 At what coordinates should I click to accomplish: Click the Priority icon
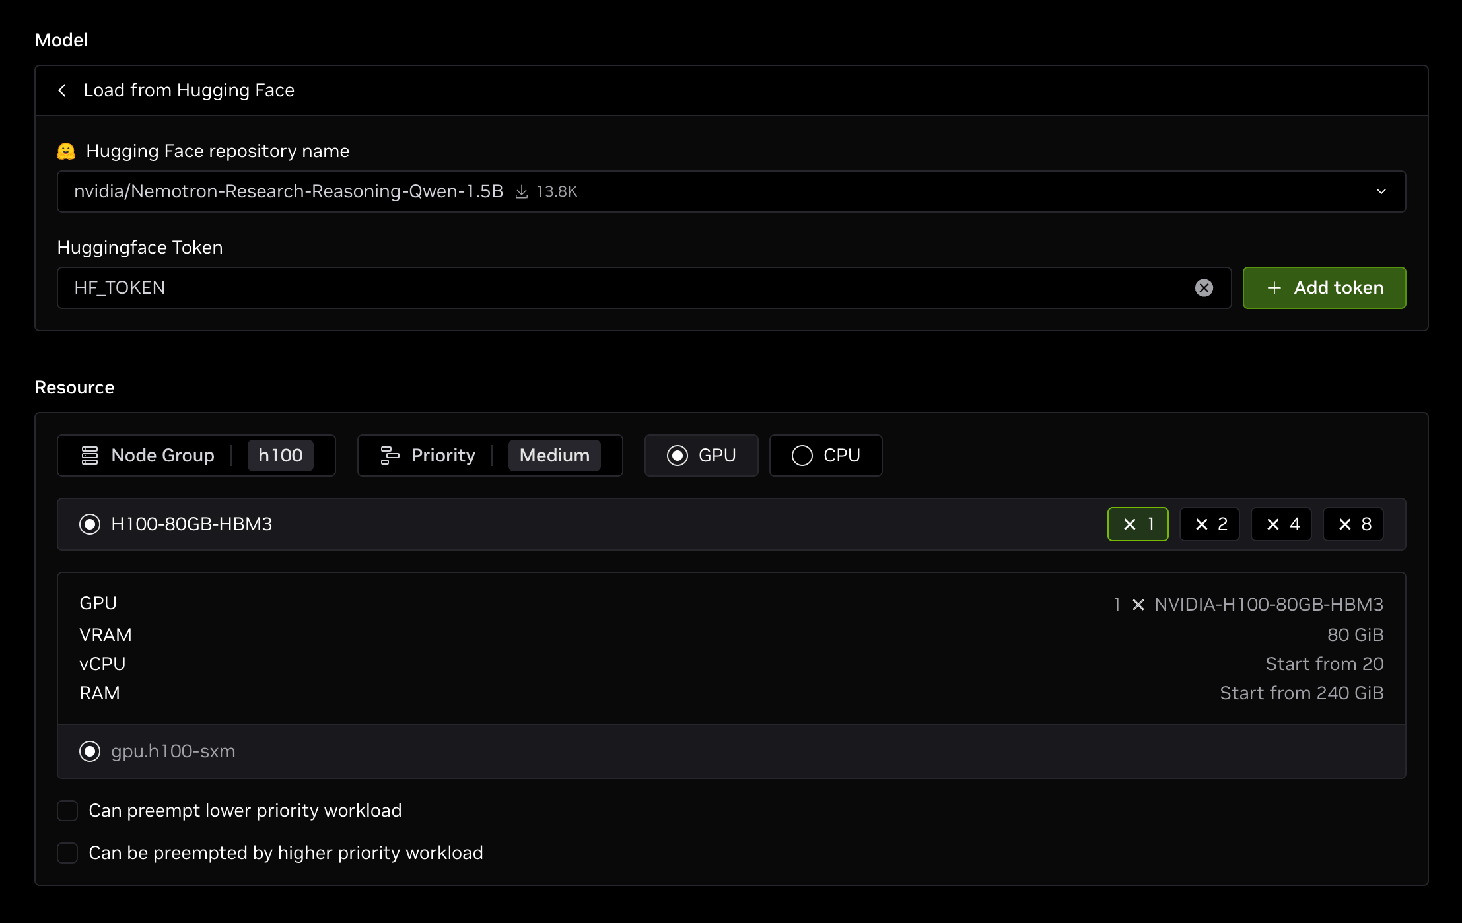[x=390, y=456]
